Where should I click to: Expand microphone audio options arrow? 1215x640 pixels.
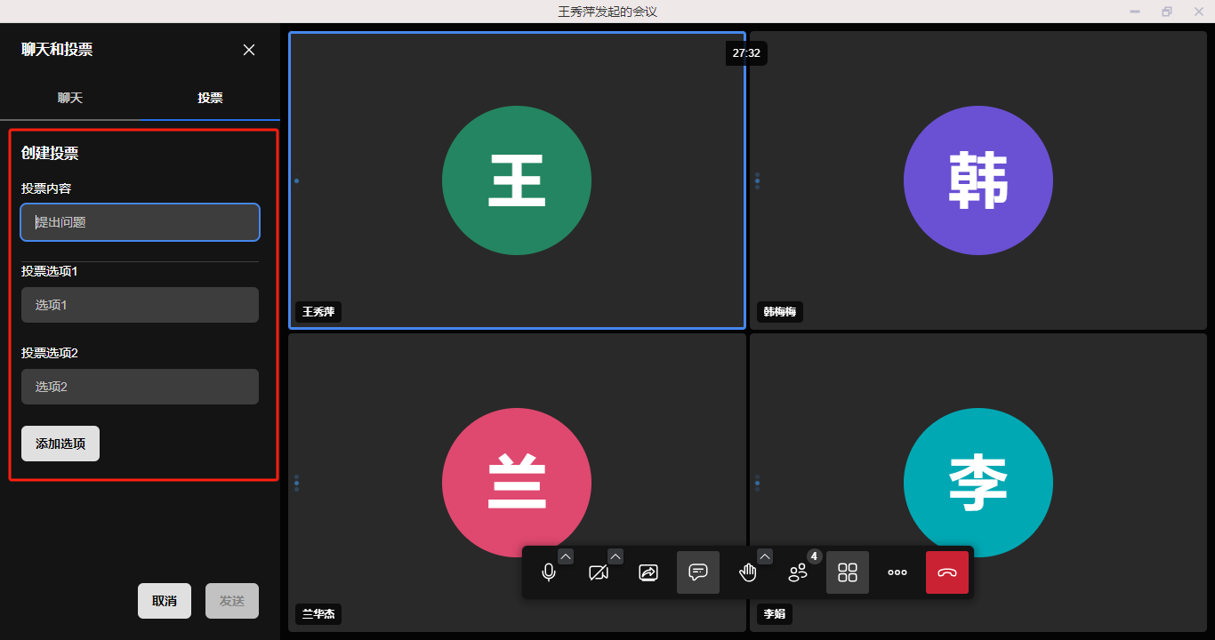[x=566, y=556]
